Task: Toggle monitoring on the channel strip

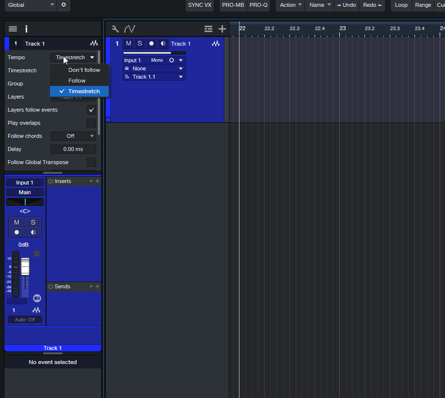Action: pos(33,232)
